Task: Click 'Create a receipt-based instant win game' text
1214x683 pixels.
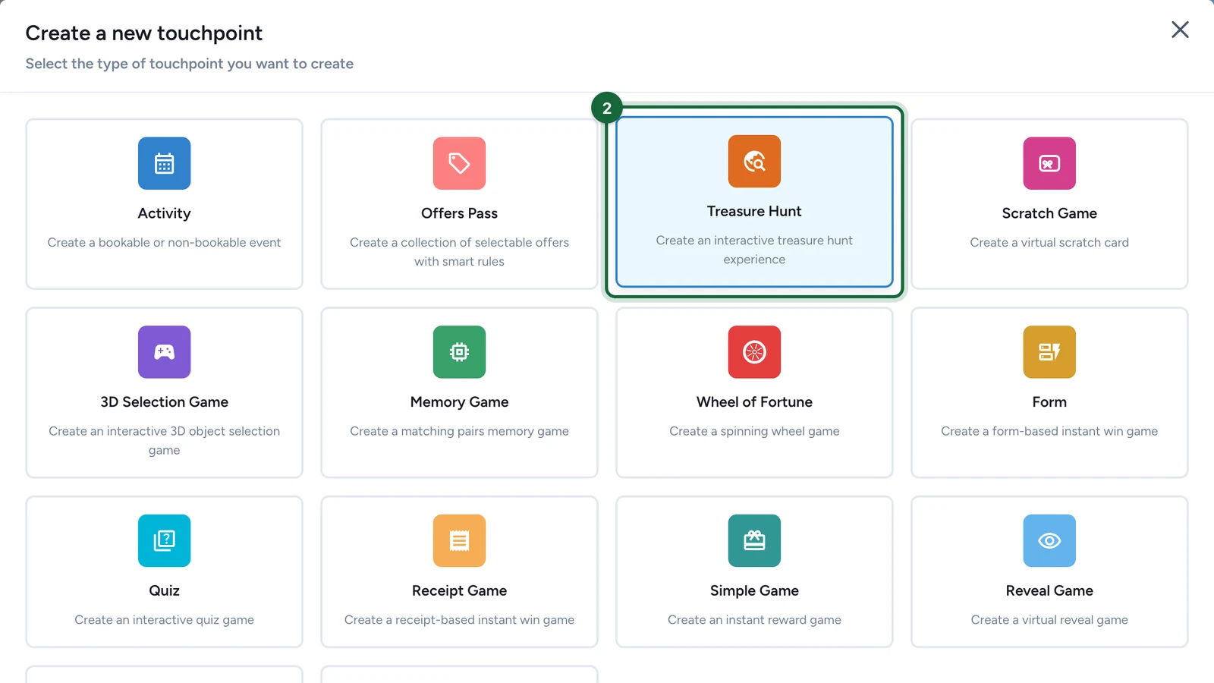Action: 459,620
